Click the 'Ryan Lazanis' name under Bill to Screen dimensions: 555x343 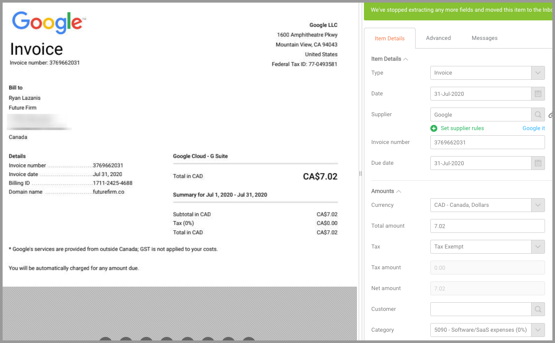(x=25, y=98)
